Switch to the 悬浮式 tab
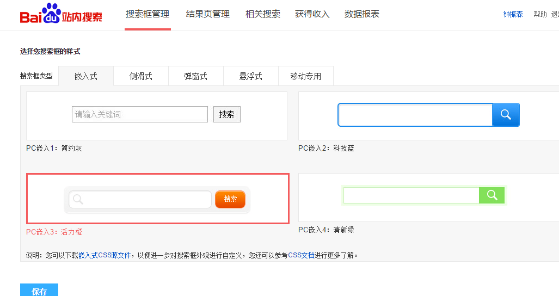The image size is (559, 296). click(250, 76)
